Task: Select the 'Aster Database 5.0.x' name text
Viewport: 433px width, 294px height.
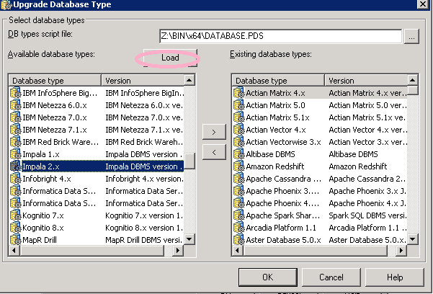Action: (x=283, y=240)
